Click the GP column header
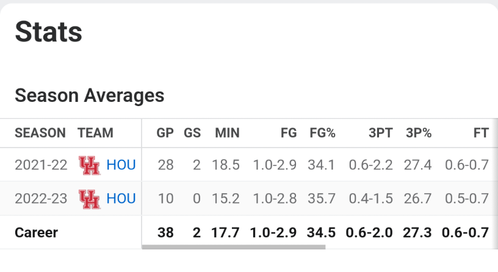498x272 pixels. pos(165,133)
